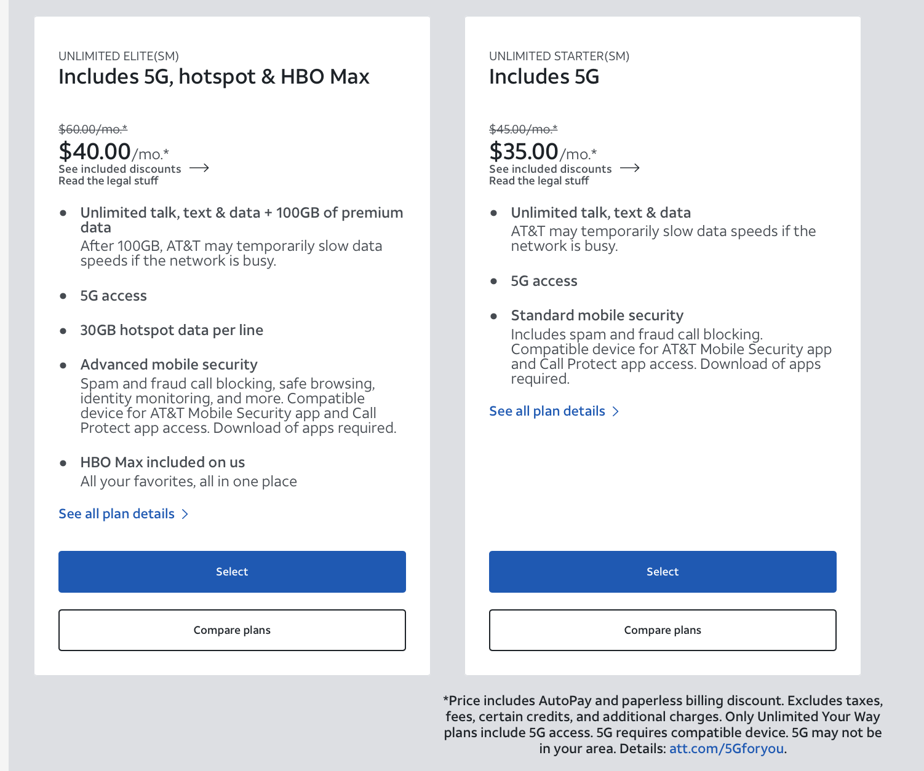
Task: Click the $40.00/mo. Elite price
Action: 113,151
